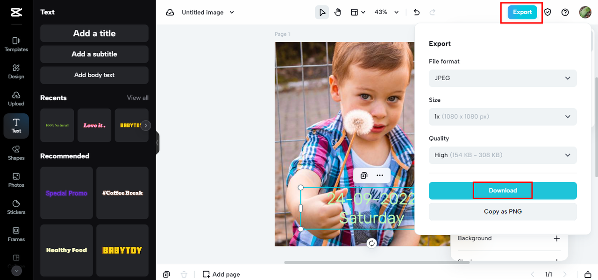Viewport: 598px width, 280px height.
Task: Open the Stickers sidebar panel
Action: 16,207
